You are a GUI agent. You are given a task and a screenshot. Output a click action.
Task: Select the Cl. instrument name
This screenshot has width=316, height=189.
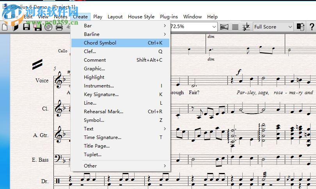[45, 109]
